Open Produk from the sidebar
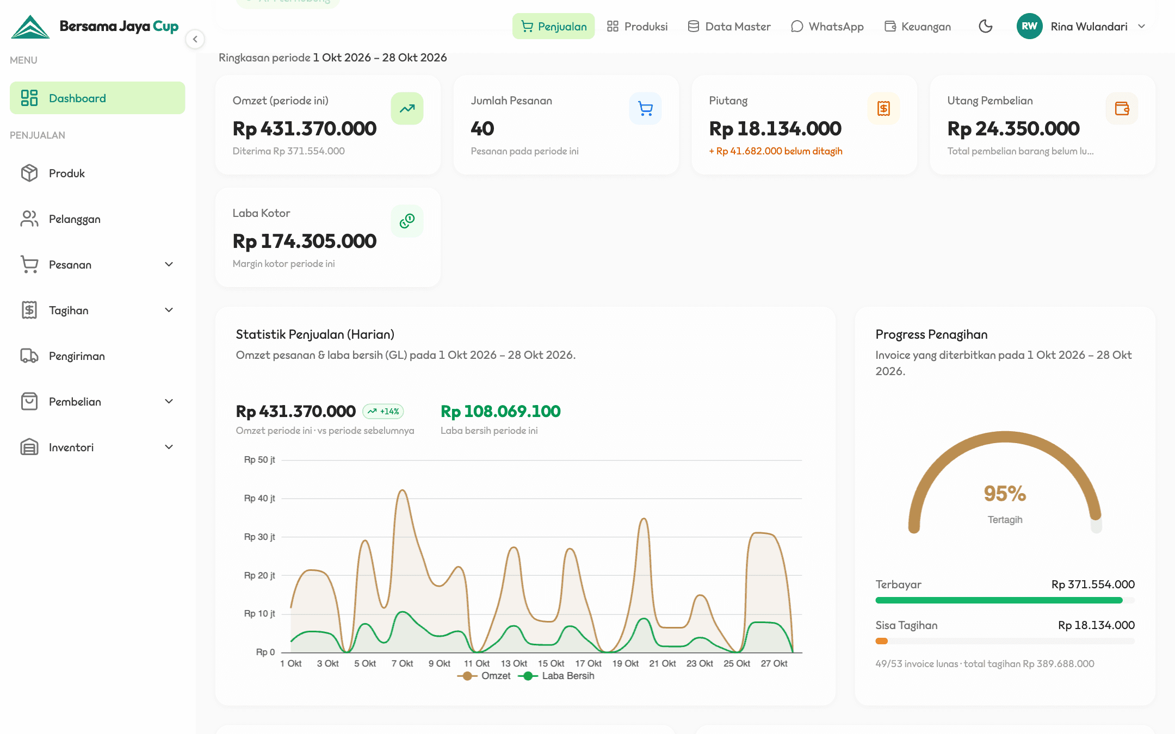The image size is (1175, 734). [97, 173]
